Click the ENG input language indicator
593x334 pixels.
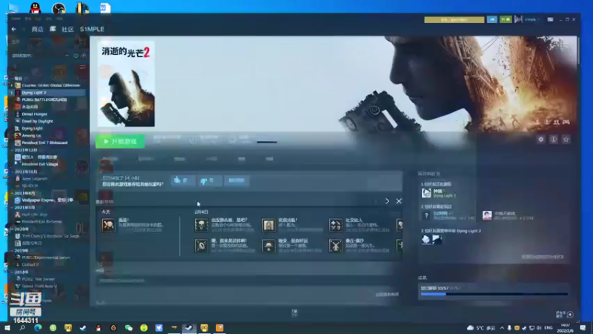pyautogui.click(x=549, y=328)
